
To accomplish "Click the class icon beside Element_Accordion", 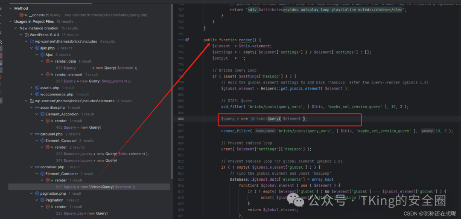I will click(42, 114).
